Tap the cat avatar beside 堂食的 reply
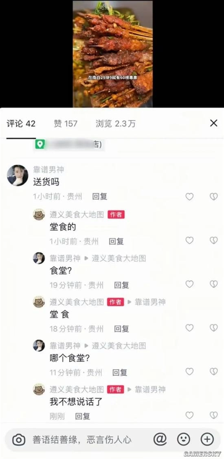 click(39, 215)
